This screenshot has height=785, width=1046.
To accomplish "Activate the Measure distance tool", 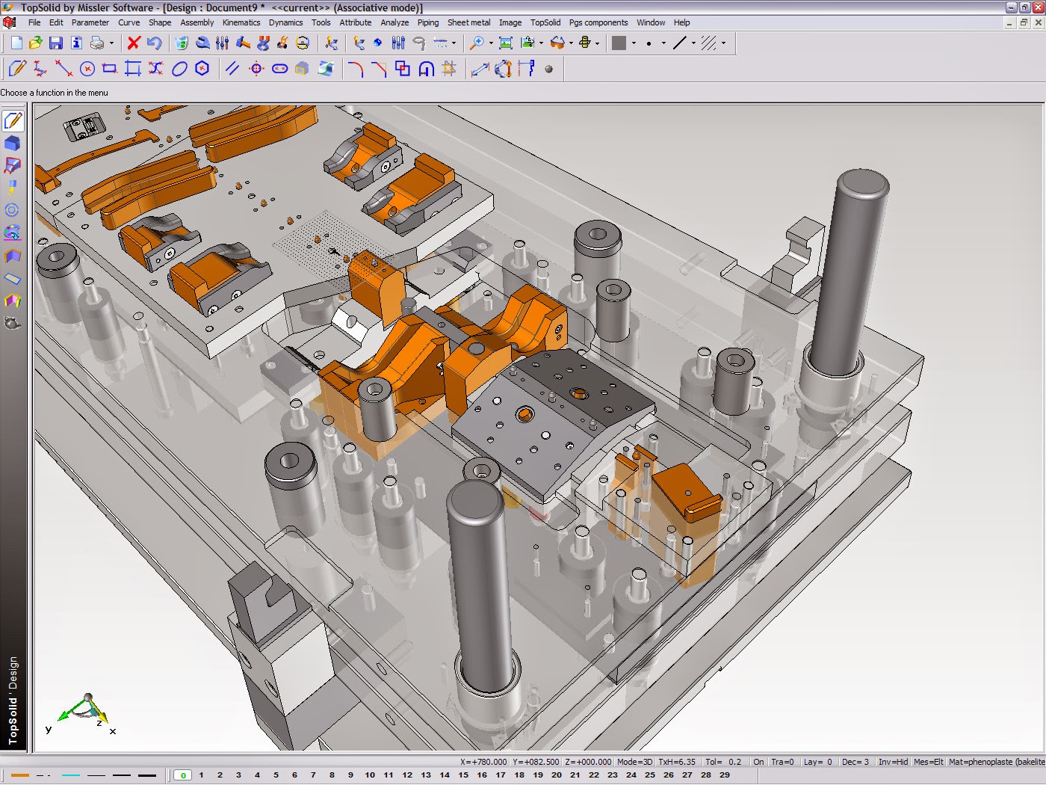I will click(480, 69).
